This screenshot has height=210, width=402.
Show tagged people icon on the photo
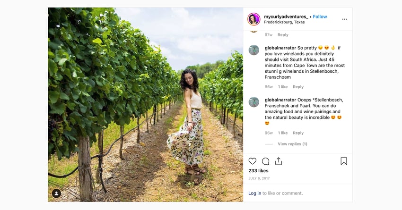56,193
